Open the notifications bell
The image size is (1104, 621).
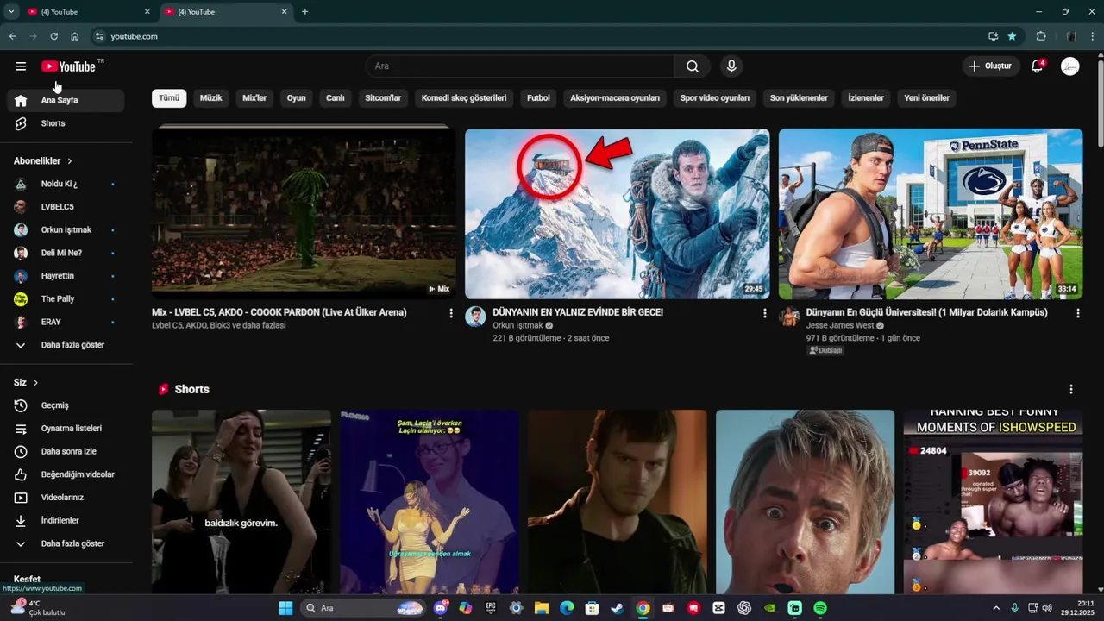(x=1038, y=66)
